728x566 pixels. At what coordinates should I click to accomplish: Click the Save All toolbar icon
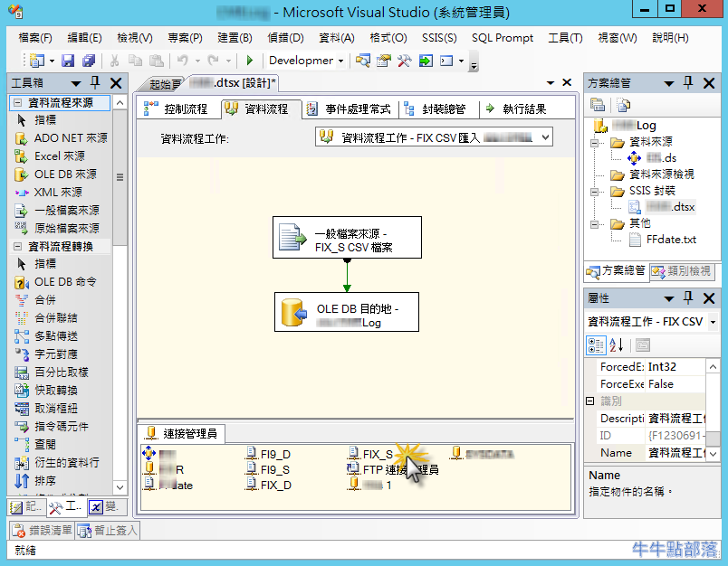[x=88, y=61]
